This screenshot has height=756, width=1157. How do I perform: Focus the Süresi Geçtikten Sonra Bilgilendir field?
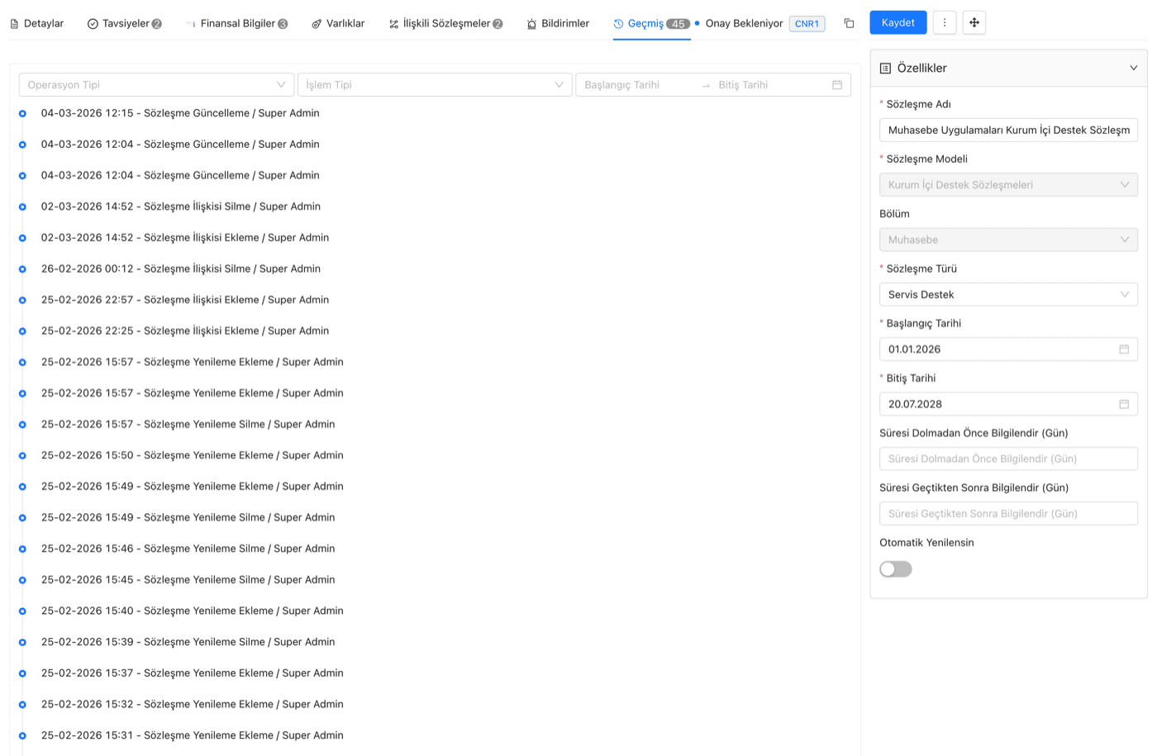coord(1008,514)
